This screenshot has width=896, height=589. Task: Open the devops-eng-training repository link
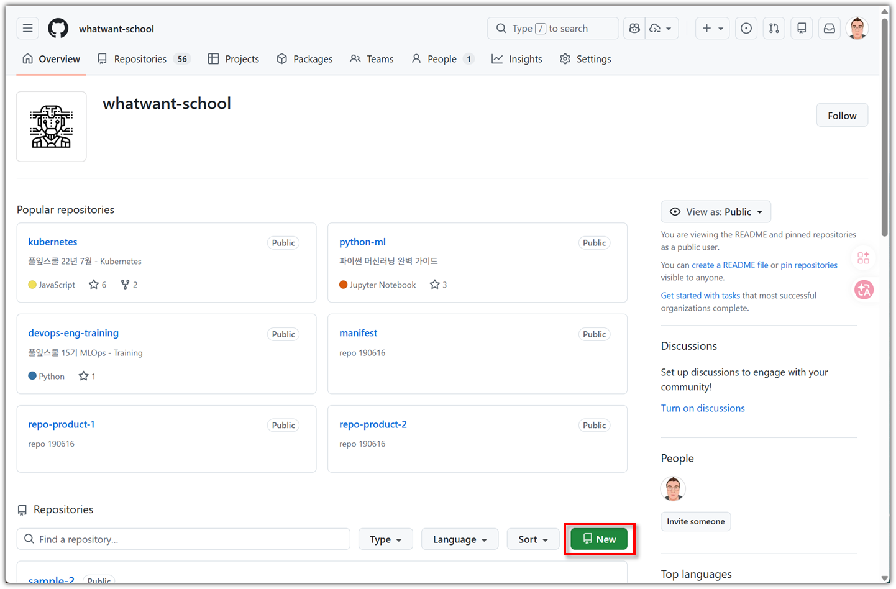coord(73,333)
